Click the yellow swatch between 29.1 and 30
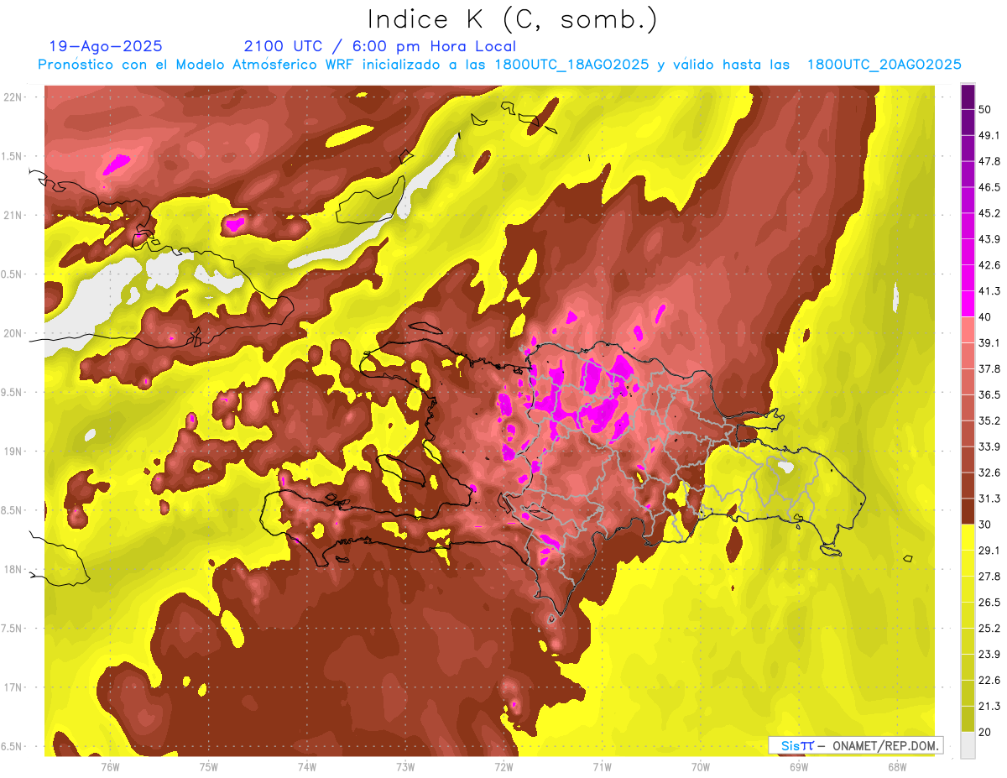The image size is (1007, 778). [x=968, y=537]
